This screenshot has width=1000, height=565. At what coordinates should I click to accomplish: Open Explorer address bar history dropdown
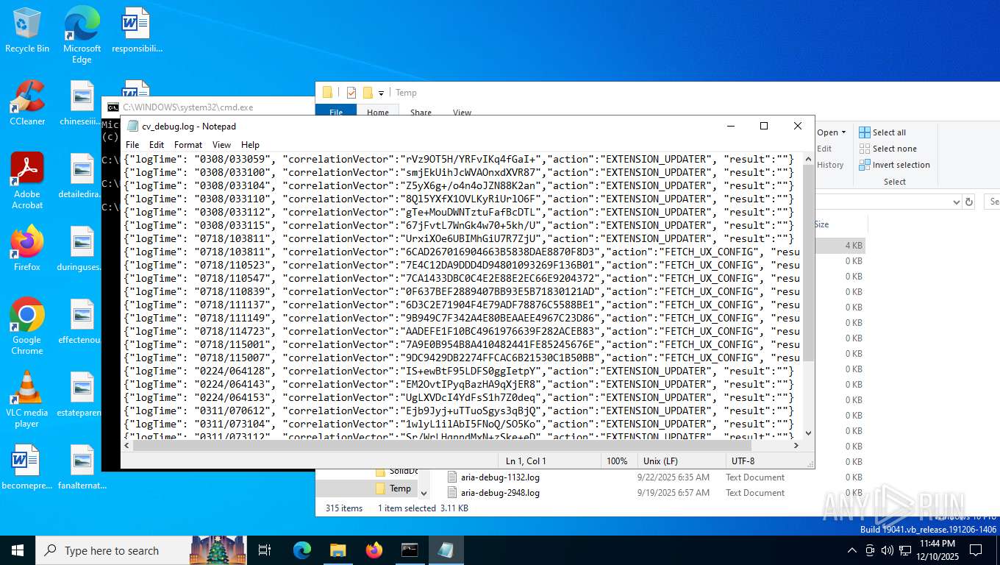tap(956, 202)
